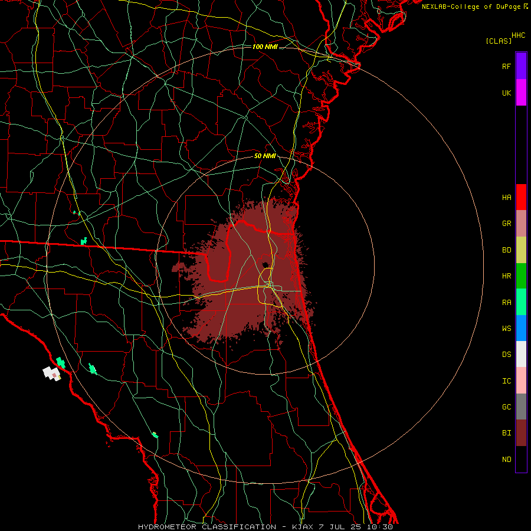Click the RA legend label

[506, 302]
